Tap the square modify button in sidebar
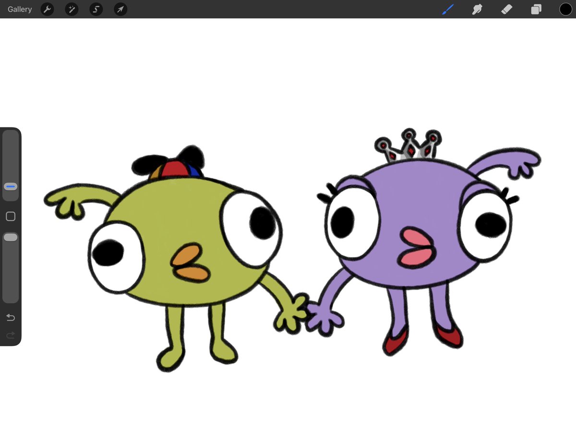The width and height of the screenshot is (576, 432). pos(11,216)
